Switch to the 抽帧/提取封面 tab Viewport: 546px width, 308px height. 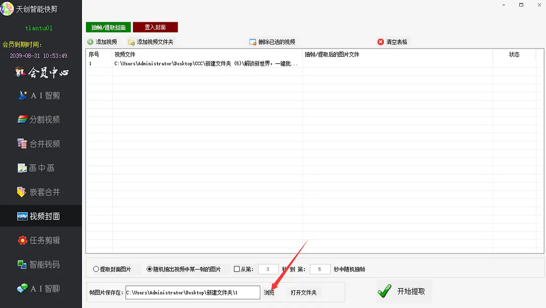[108, 27]
